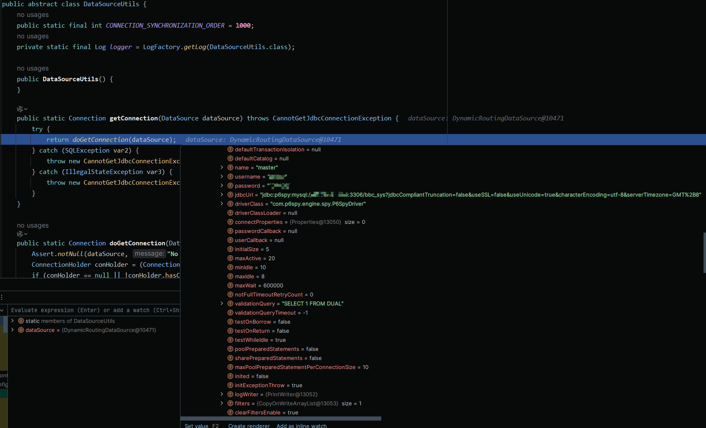Expand static members of DataSourceUtils

pos(13,321)
